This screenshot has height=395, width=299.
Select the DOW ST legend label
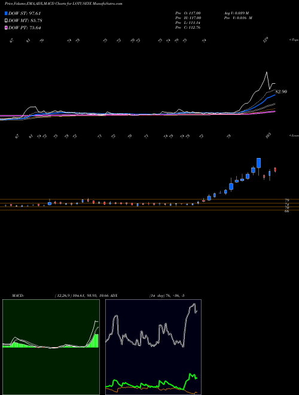[x=25, y=14]
